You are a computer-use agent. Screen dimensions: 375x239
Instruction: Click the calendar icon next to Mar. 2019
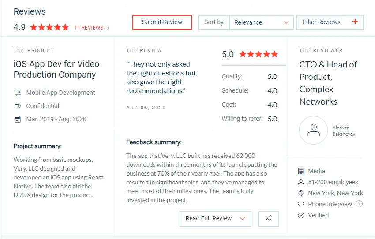pos(18,119)
